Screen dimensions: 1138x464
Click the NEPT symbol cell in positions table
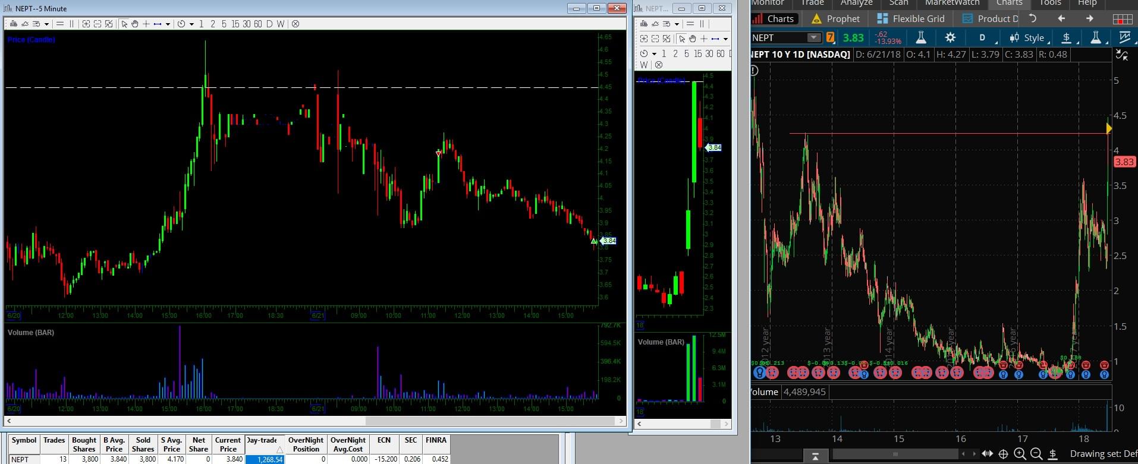click(24, 459)
